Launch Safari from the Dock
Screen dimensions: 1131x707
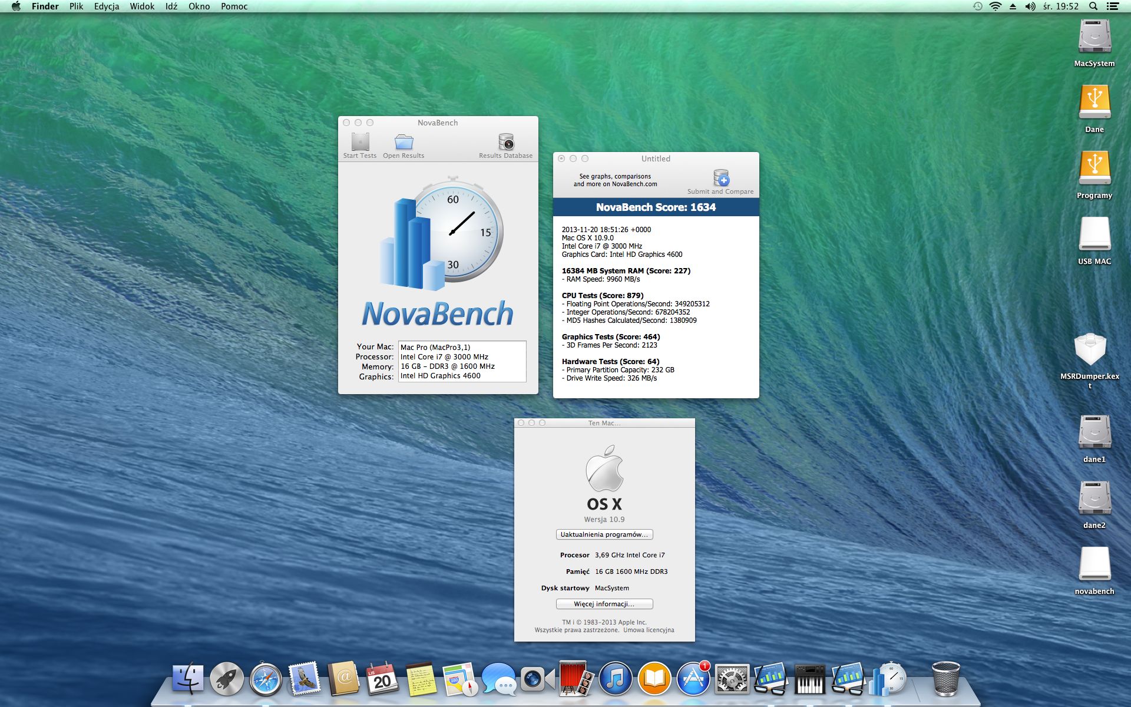click(x=266, y=679)
